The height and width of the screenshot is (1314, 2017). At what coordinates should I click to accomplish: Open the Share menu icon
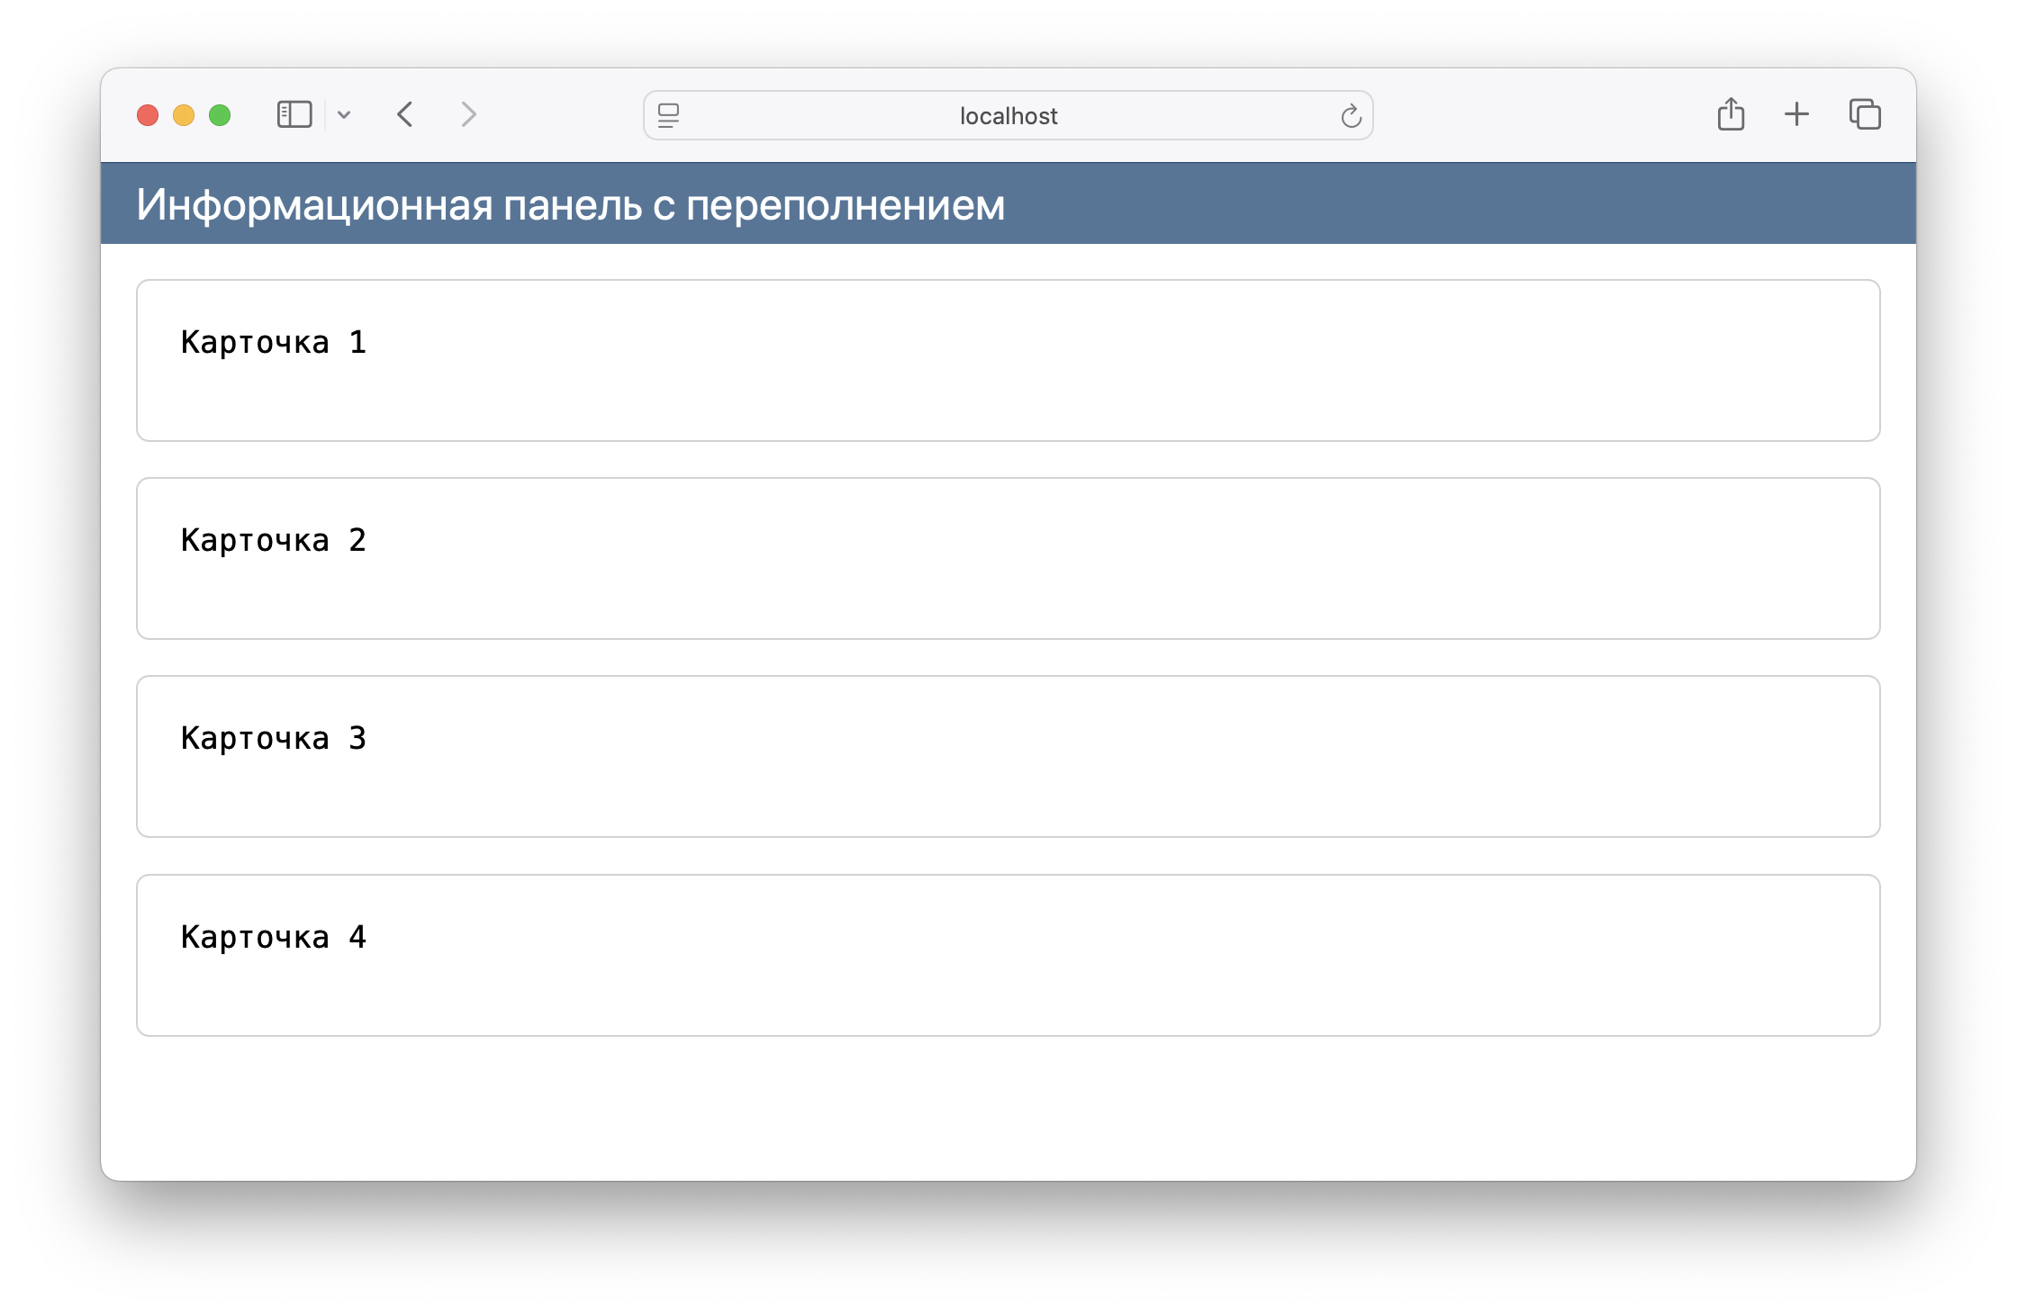[1731, 114]
